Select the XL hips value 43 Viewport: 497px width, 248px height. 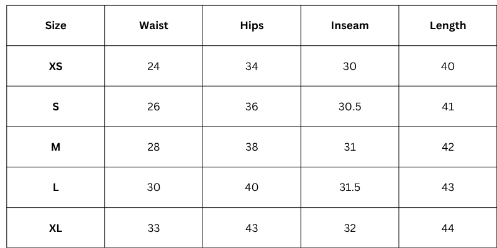tap(252, 228)
